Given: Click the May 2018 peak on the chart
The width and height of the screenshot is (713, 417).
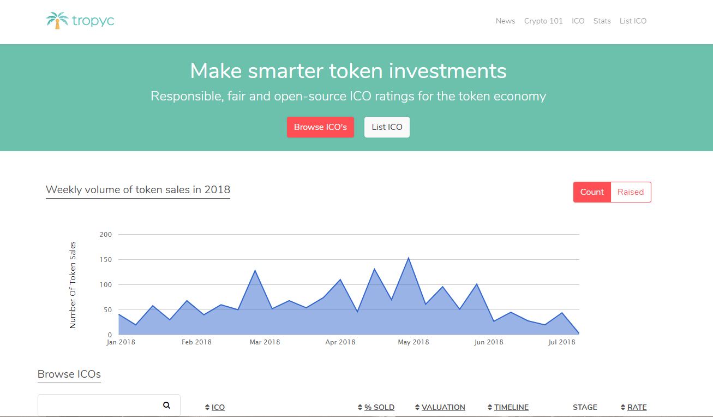Looking at the screenshot, I should tap(409, 257).
